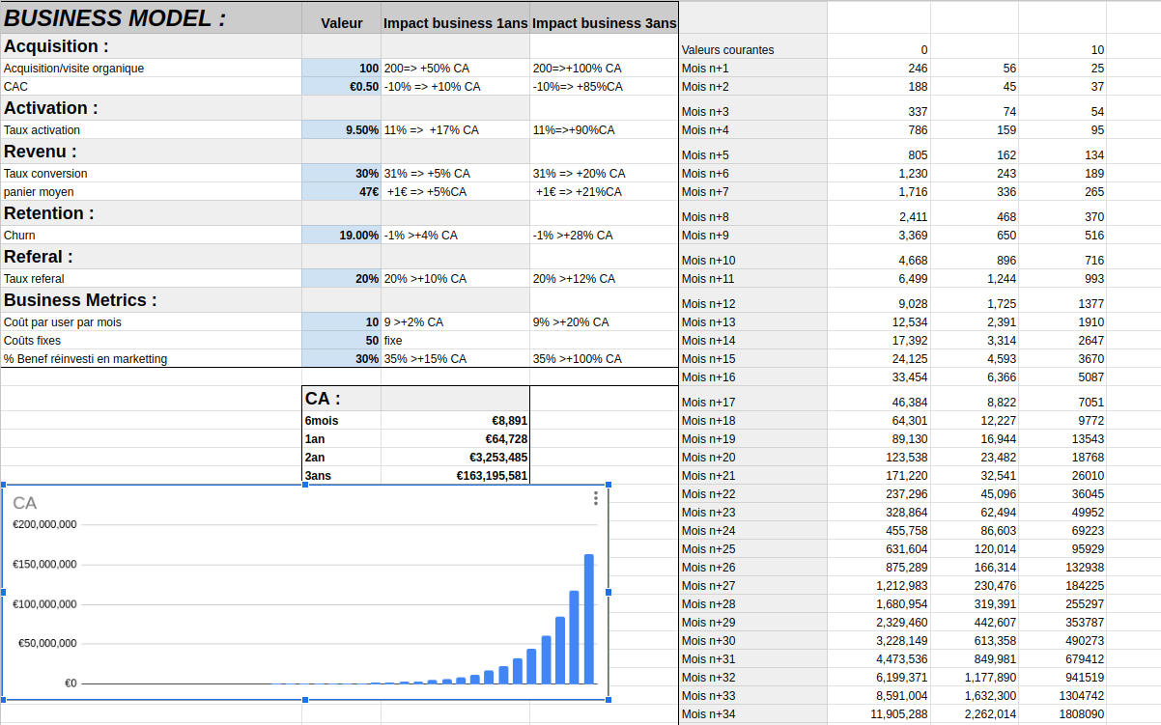Click the chart's bottom-right resize handle

click(x=609, y=699)
